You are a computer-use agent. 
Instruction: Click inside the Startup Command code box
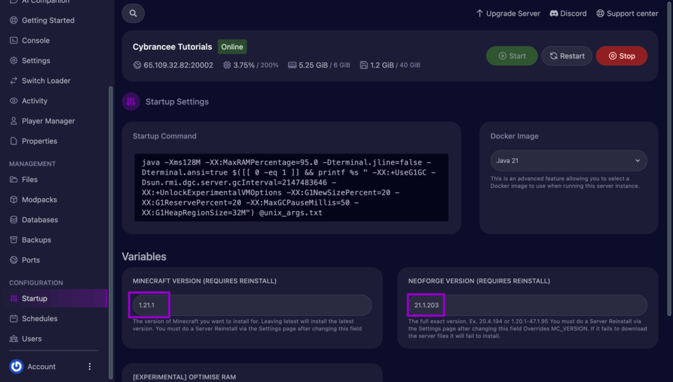(291, 187)
